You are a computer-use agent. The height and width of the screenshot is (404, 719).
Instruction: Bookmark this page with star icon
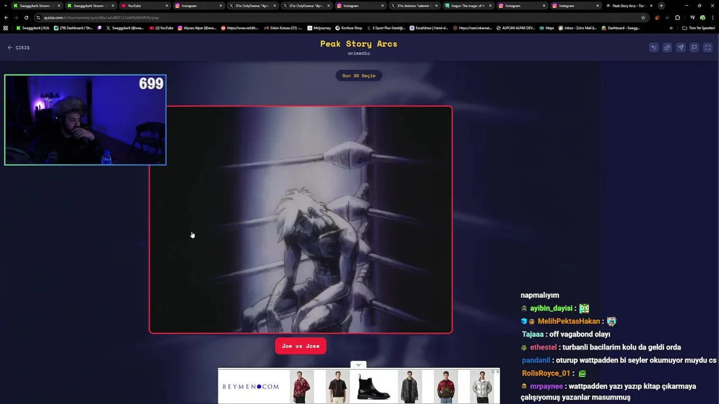tap(643, 17)
